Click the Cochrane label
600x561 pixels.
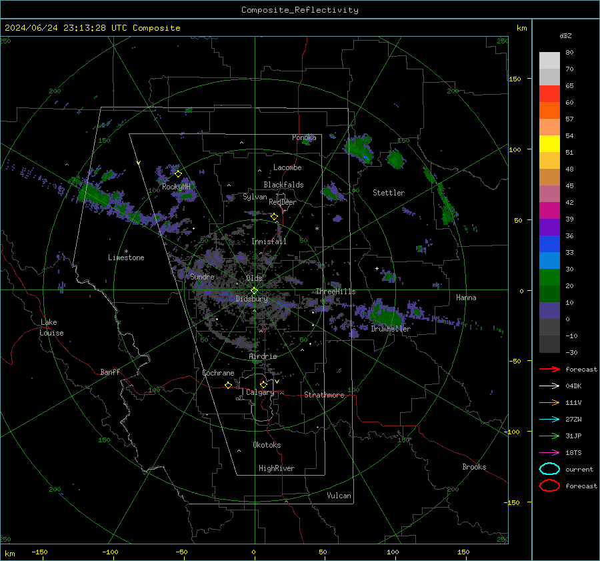click(218, 373)
